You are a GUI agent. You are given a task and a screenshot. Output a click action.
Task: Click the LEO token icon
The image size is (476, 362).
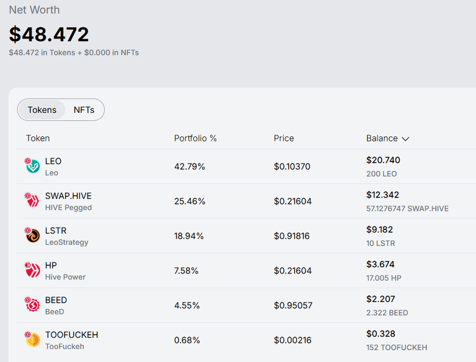[x=32, y=166]
